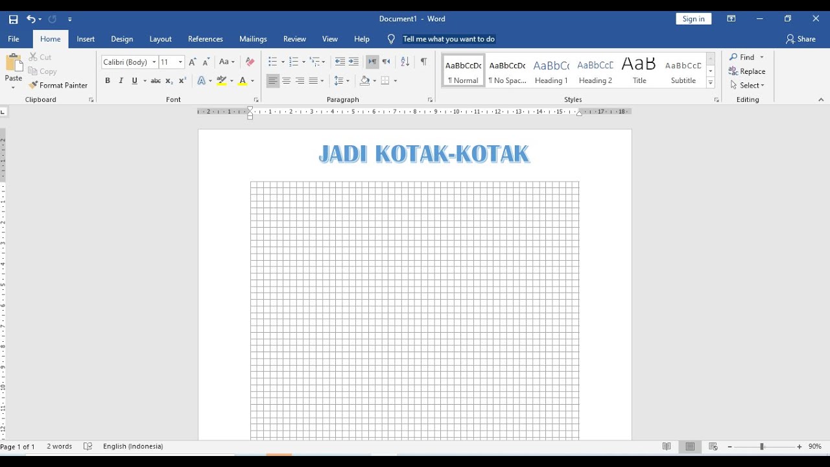Open the Font dialog launcher
This screenshot has height=467, width=830.
click(x=256, y=100)
